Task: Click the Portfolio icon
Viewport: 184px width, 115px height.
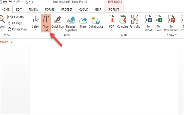Action: click(135, 19)
